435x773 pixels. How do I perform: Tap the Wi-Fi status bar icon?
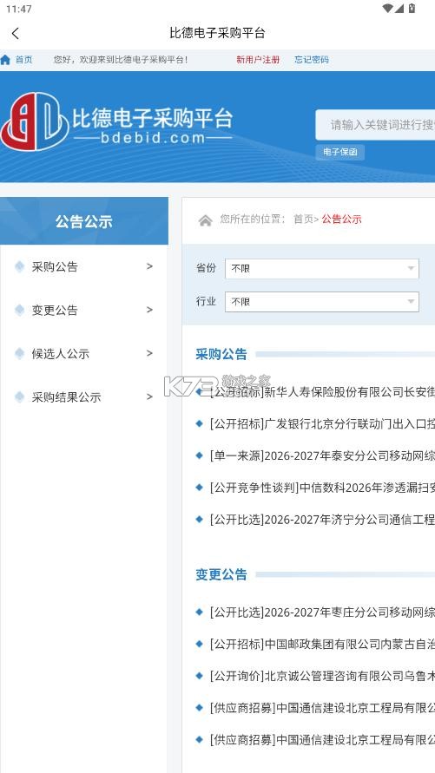[x=387, y=8]
